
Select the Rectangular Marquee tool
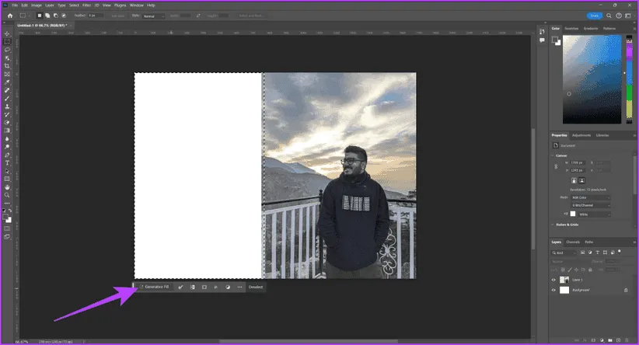7,41
